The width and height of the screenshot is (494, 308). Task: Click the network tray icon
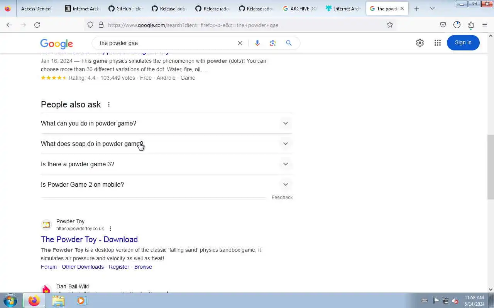[446, 301]
